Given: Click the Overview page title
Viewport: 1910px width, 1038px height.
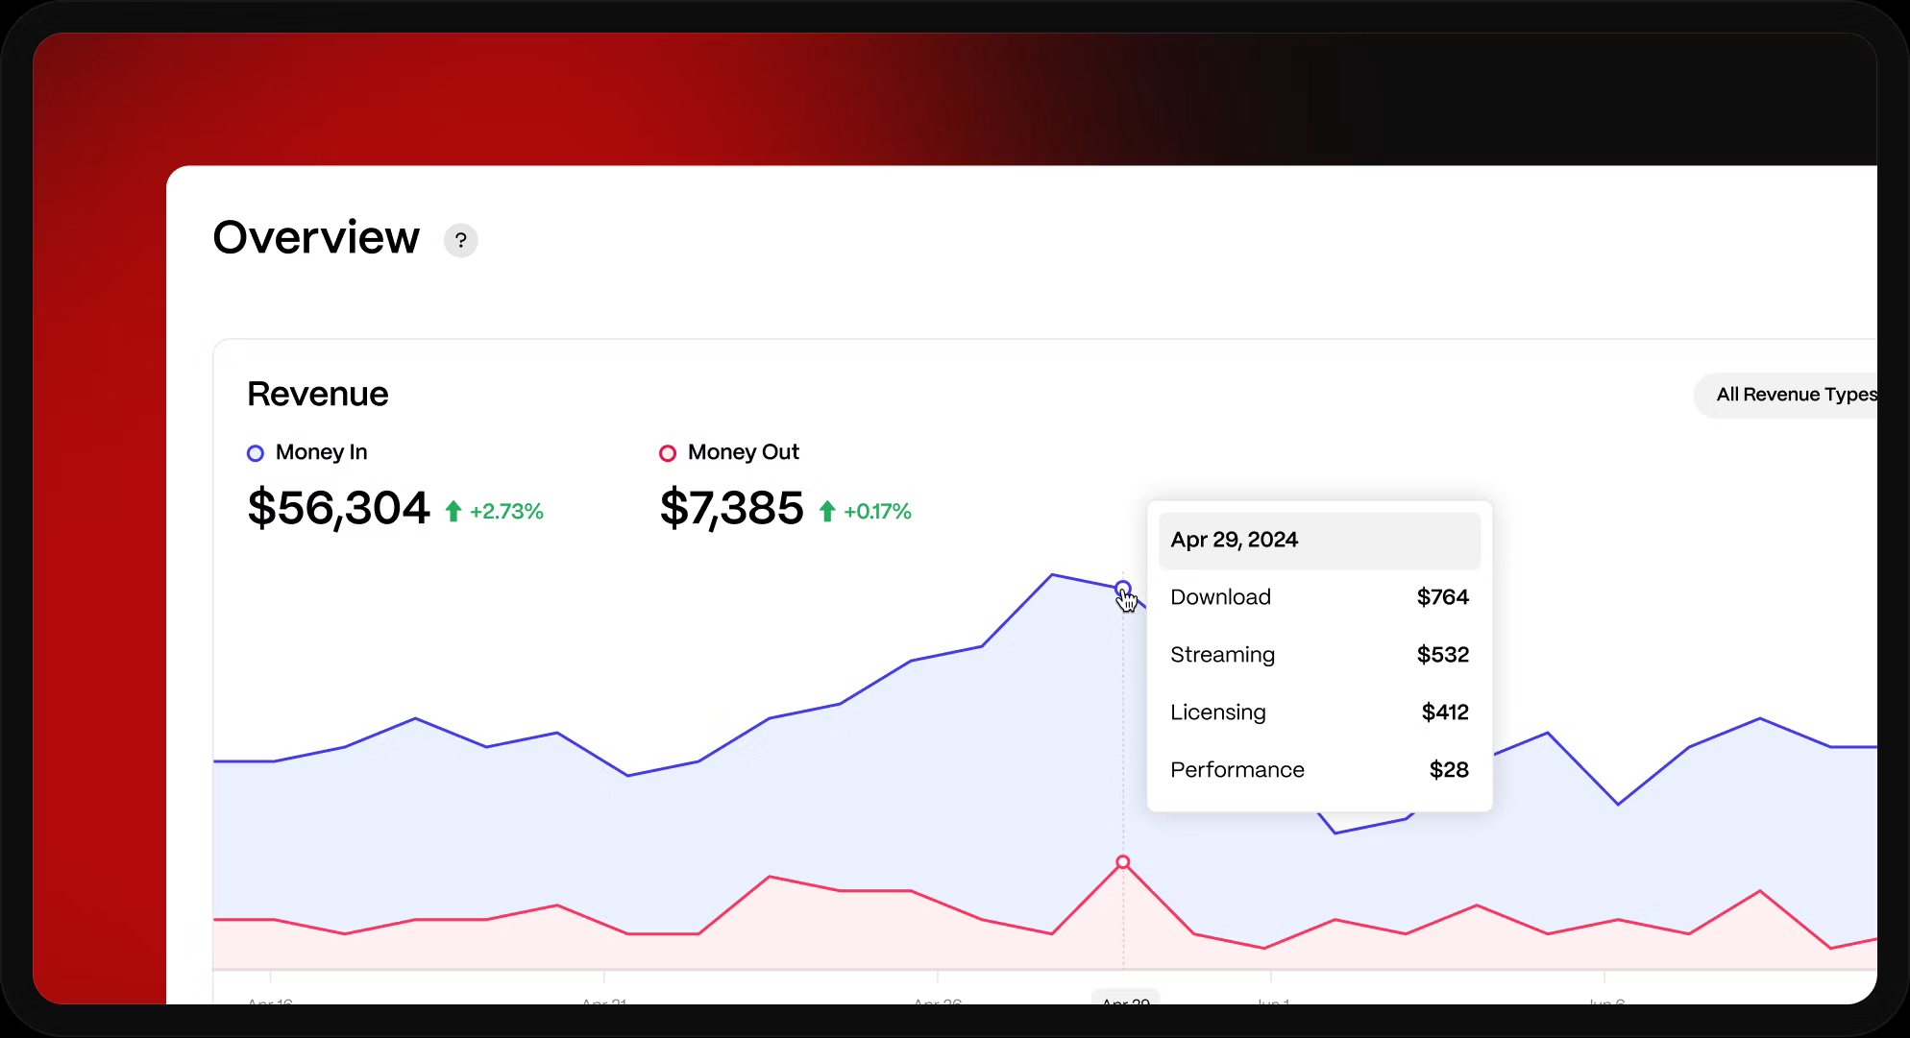Looking at the screenshot, I should pos(316,237).
